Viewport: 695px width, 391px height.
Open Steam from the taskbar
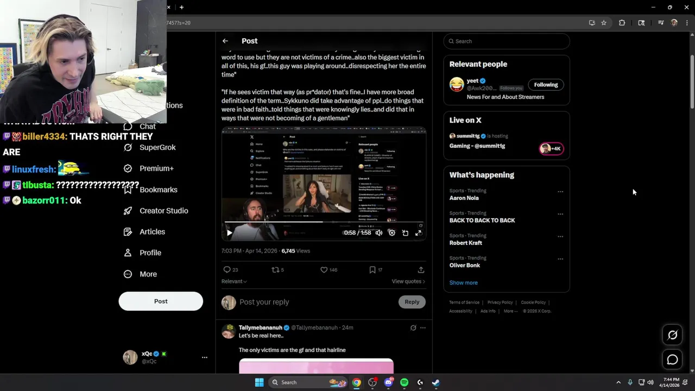coord(435,382)
